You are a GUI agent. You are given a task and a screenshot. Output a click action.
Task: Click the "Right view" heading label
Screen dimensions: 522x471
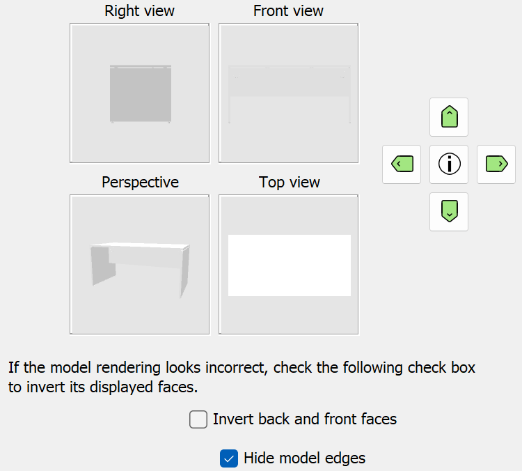[139, 11]
